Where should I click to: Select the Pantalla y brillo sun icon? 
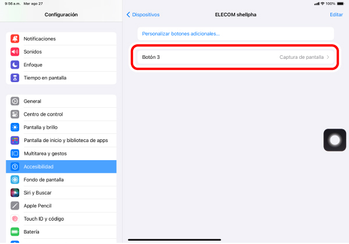(15, 127)
